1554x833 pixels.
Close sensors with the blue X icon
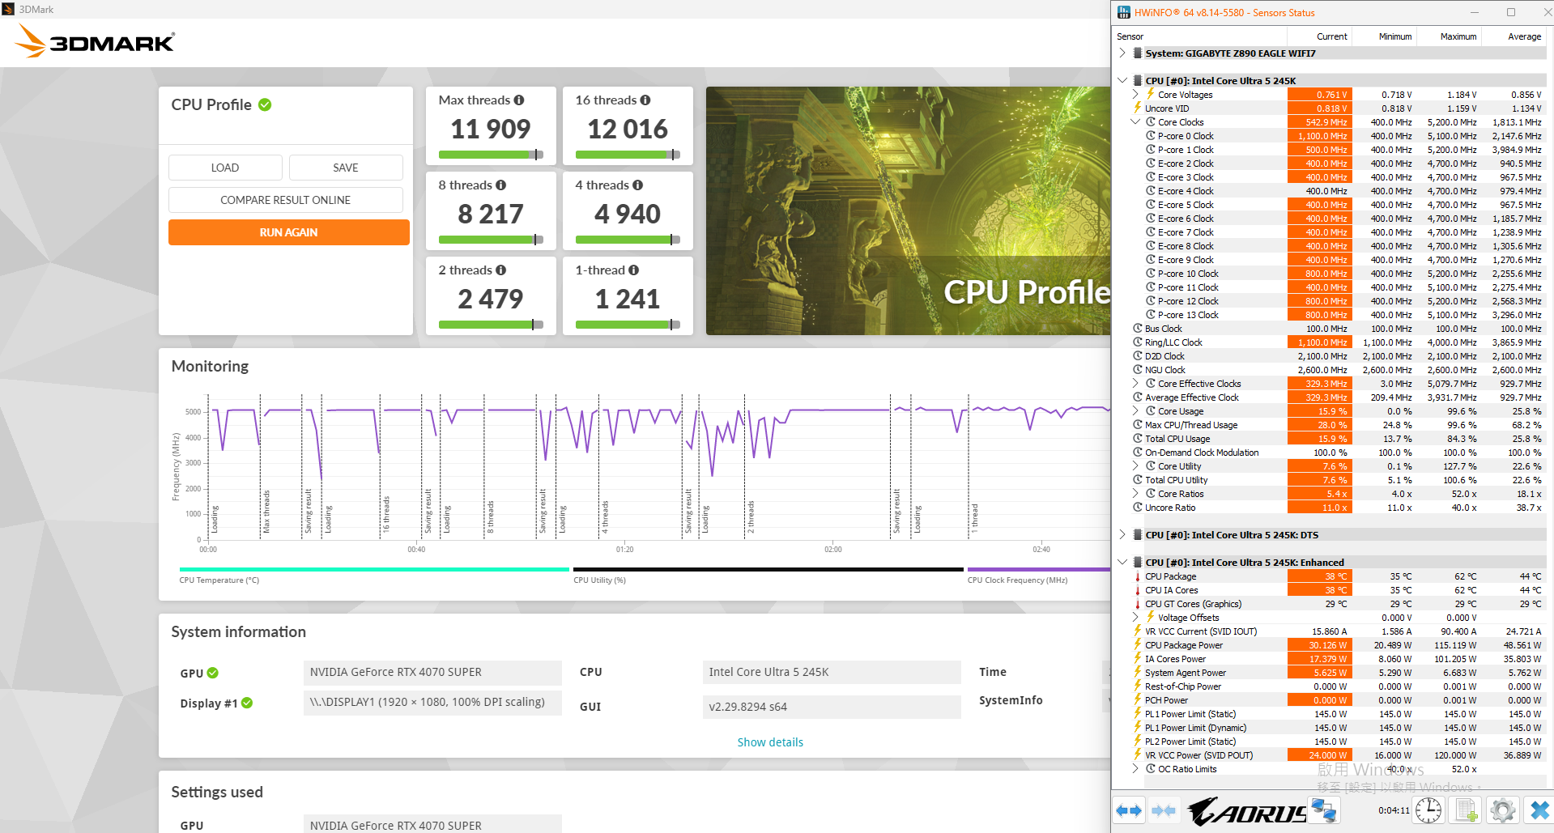[1539, 810]
